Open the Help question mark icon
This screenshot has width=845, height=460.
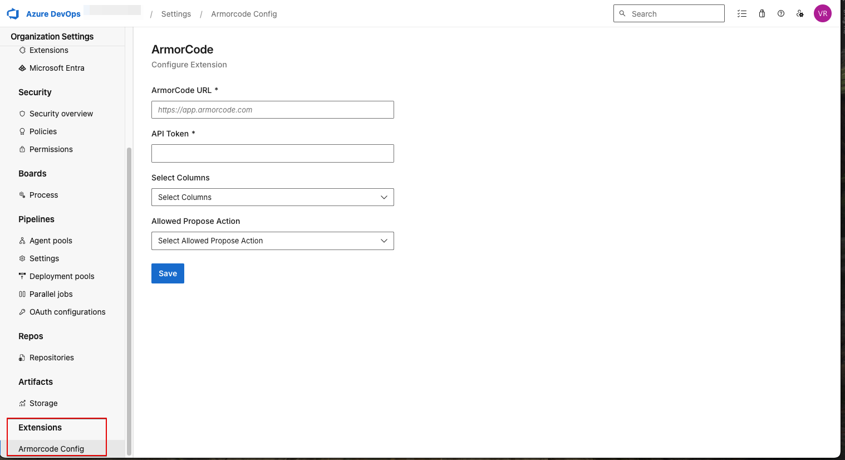(x=780, y=13)
